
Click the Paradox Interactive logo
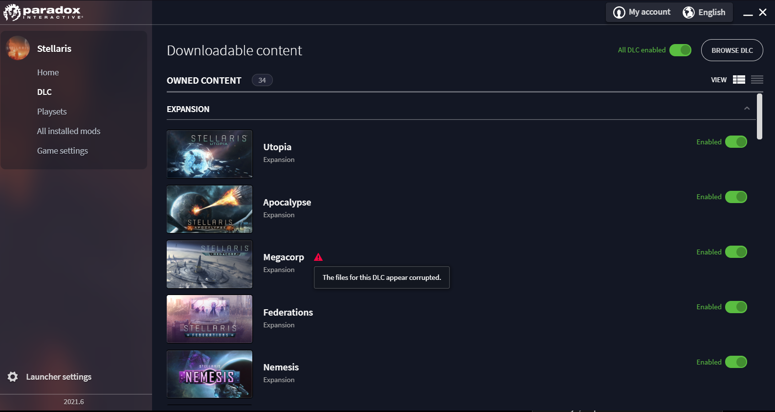click(43, 12)
